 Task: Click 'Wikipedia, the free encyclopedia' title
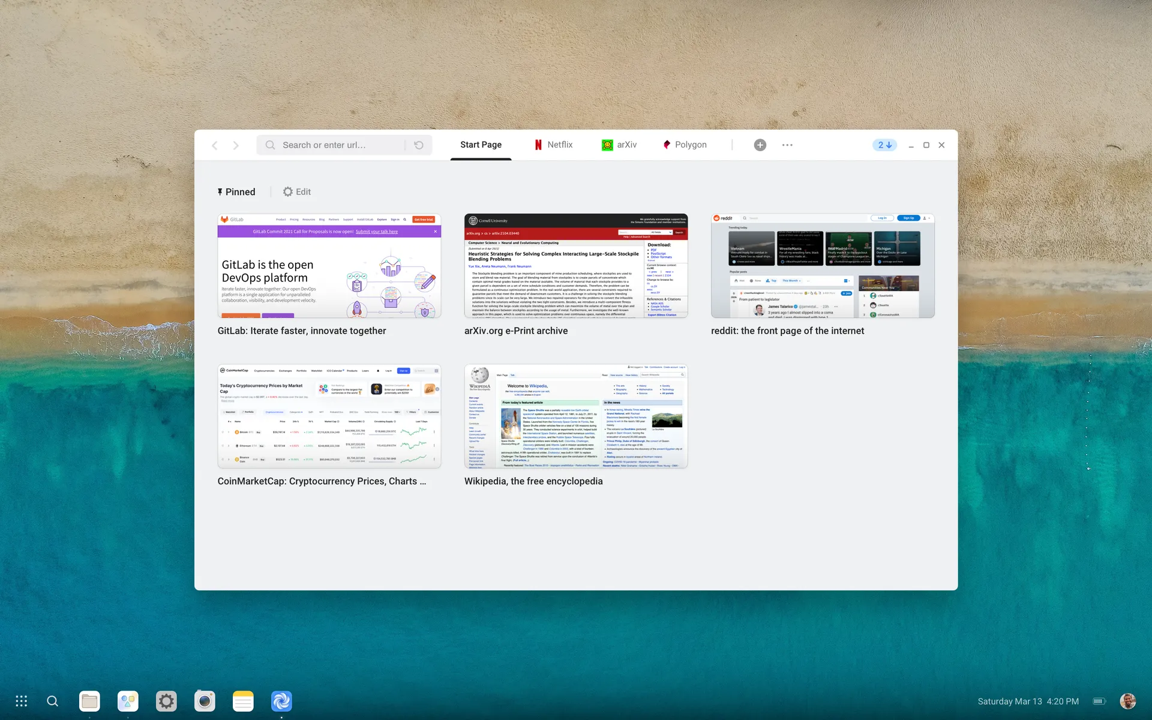[533, 481]
